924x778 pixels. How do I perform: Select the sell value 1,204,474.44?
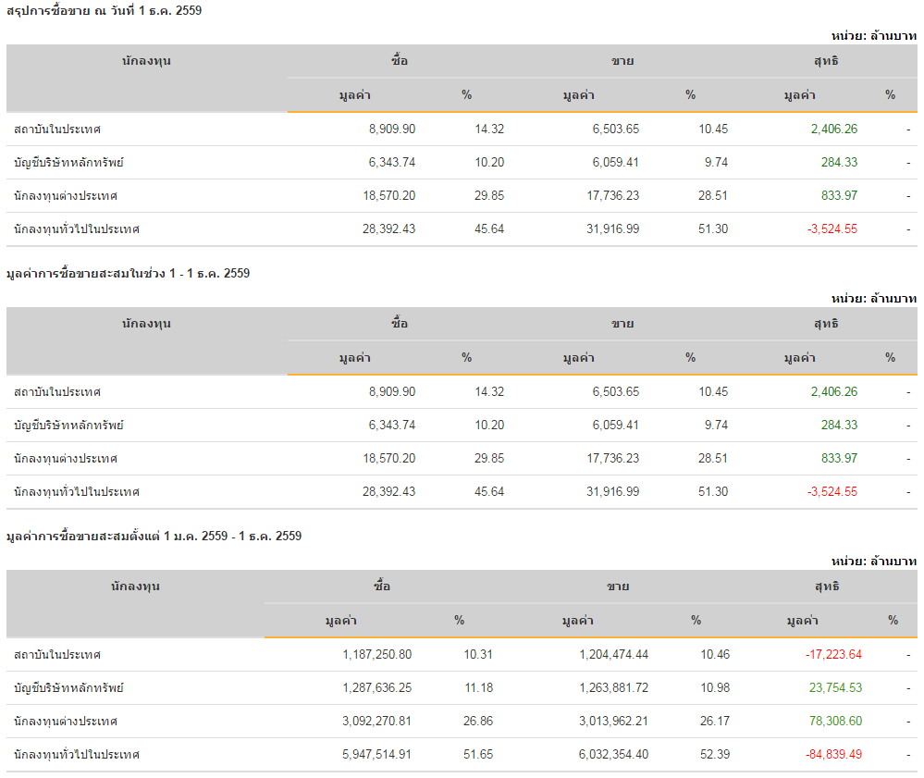coord(613,655)
